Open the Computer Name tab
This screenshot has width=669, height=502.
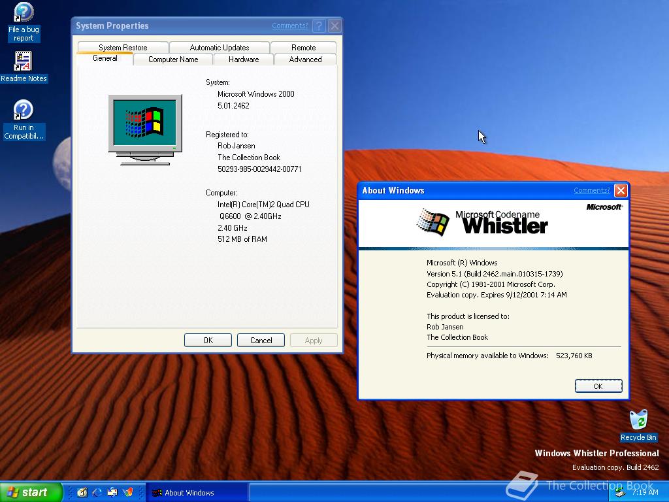coord(173,59)
